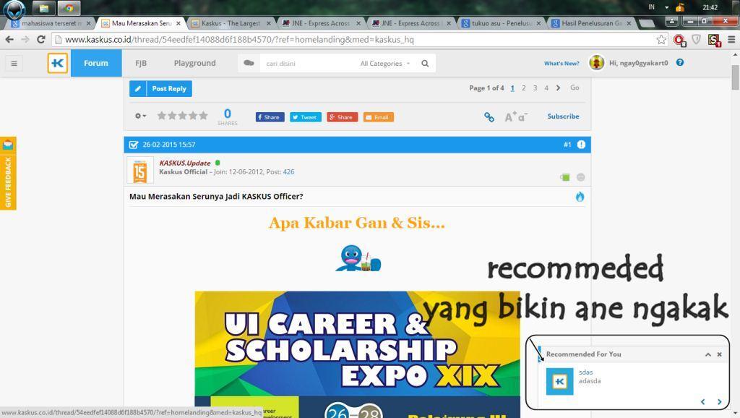Screen dimensions: 740x418
Task: Open recommended thread sdas link
Action: (585, 372)
